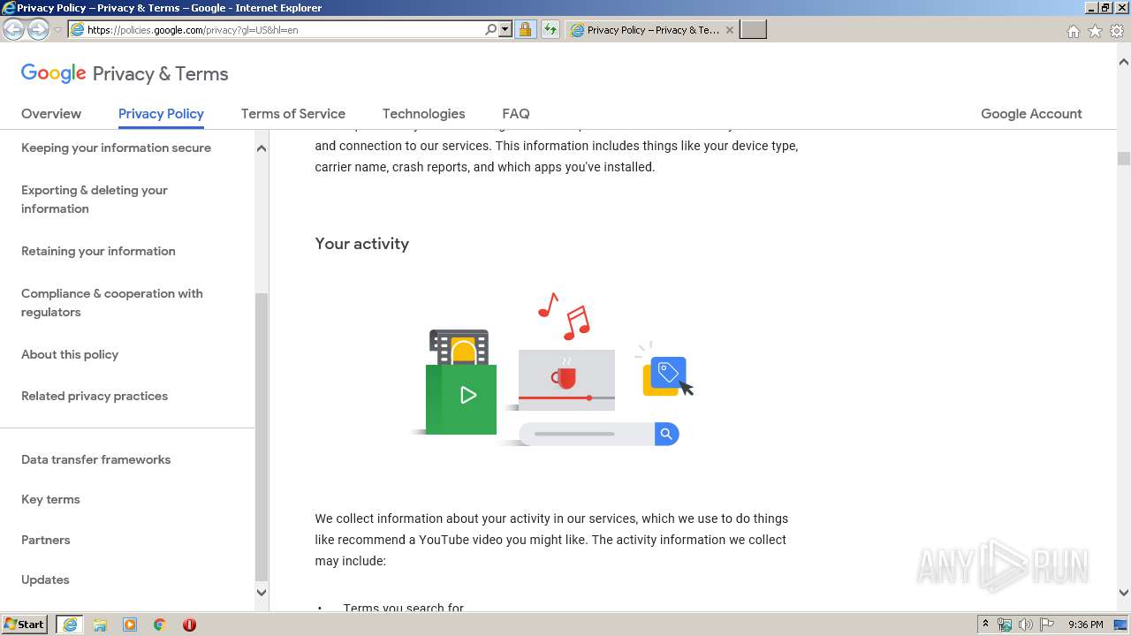Viewport: 1131px width, 636px height.
Task: Open the recent pages dropdown arrow
Action: pos(57,30)
